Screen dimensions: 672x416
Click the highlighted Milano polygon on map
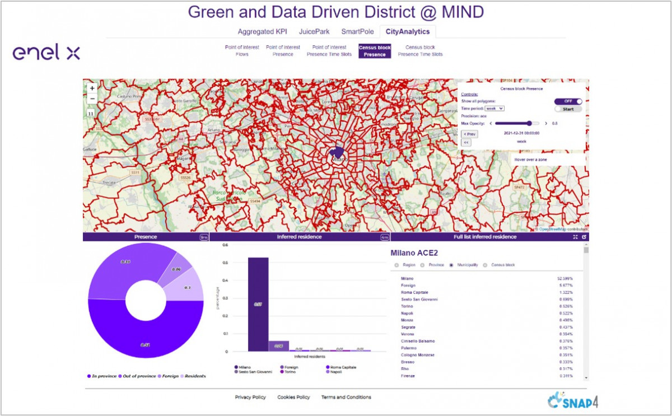click(337, 152)
